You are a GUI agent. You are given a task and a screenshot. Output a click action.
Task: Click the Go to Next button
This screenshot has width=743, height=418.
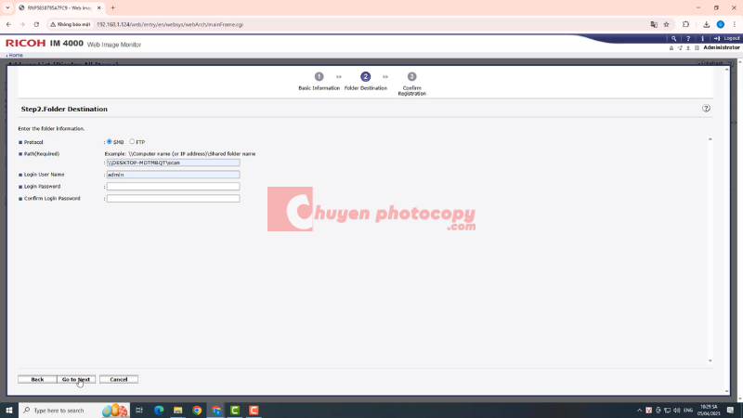point(76,379)
